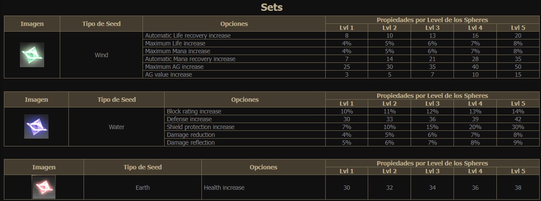
Task: Click Automatic Life recovery increase option
Action: 188,36
